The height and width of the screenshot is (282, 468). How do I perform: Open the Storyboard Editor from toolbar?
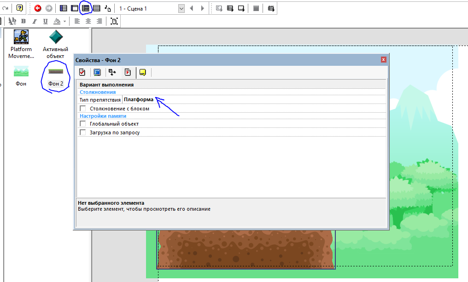(x=64, y=8)
